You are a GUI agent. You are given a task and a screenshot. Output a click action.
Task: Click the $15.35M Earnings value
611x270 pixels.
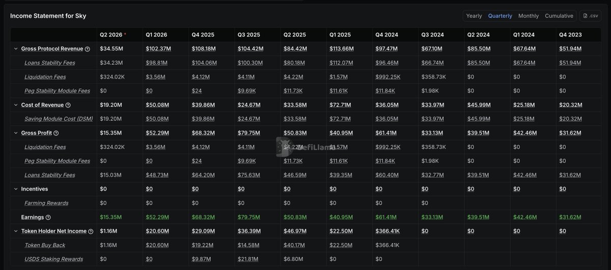[x=110, y=217]
